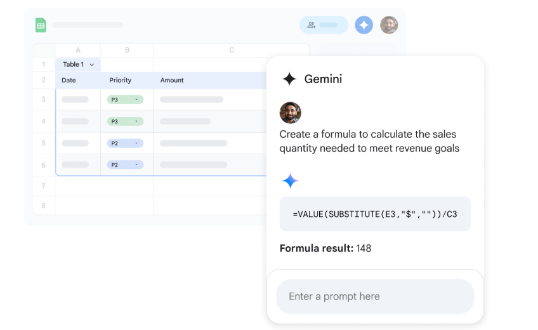Click the Enter a prompt here field
538x330 pixels.
click(x=375, y=296)
